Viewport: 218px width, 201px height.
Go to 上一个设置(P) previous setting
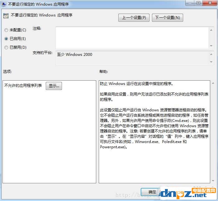134,18
